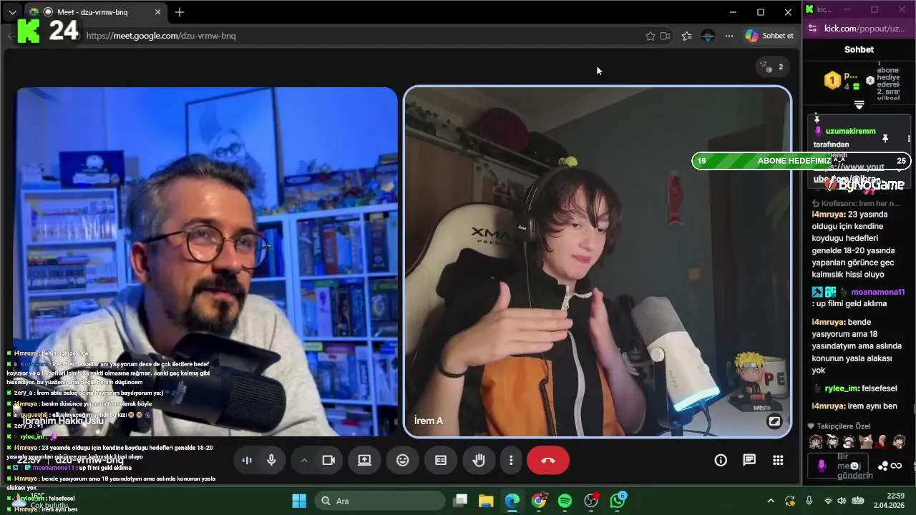Open File Explorer from taskbar
Image resolution: width=916 pixels, height=515 pixels.
(x=486, y=501)
